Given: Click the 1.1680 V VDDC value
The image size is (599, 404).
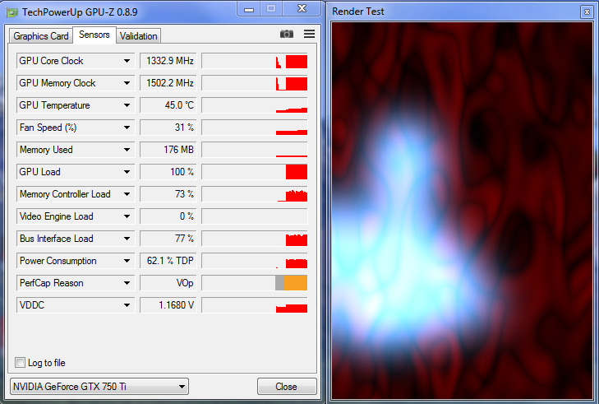Looking at the screenshot, I should click(x=168, y=305).
